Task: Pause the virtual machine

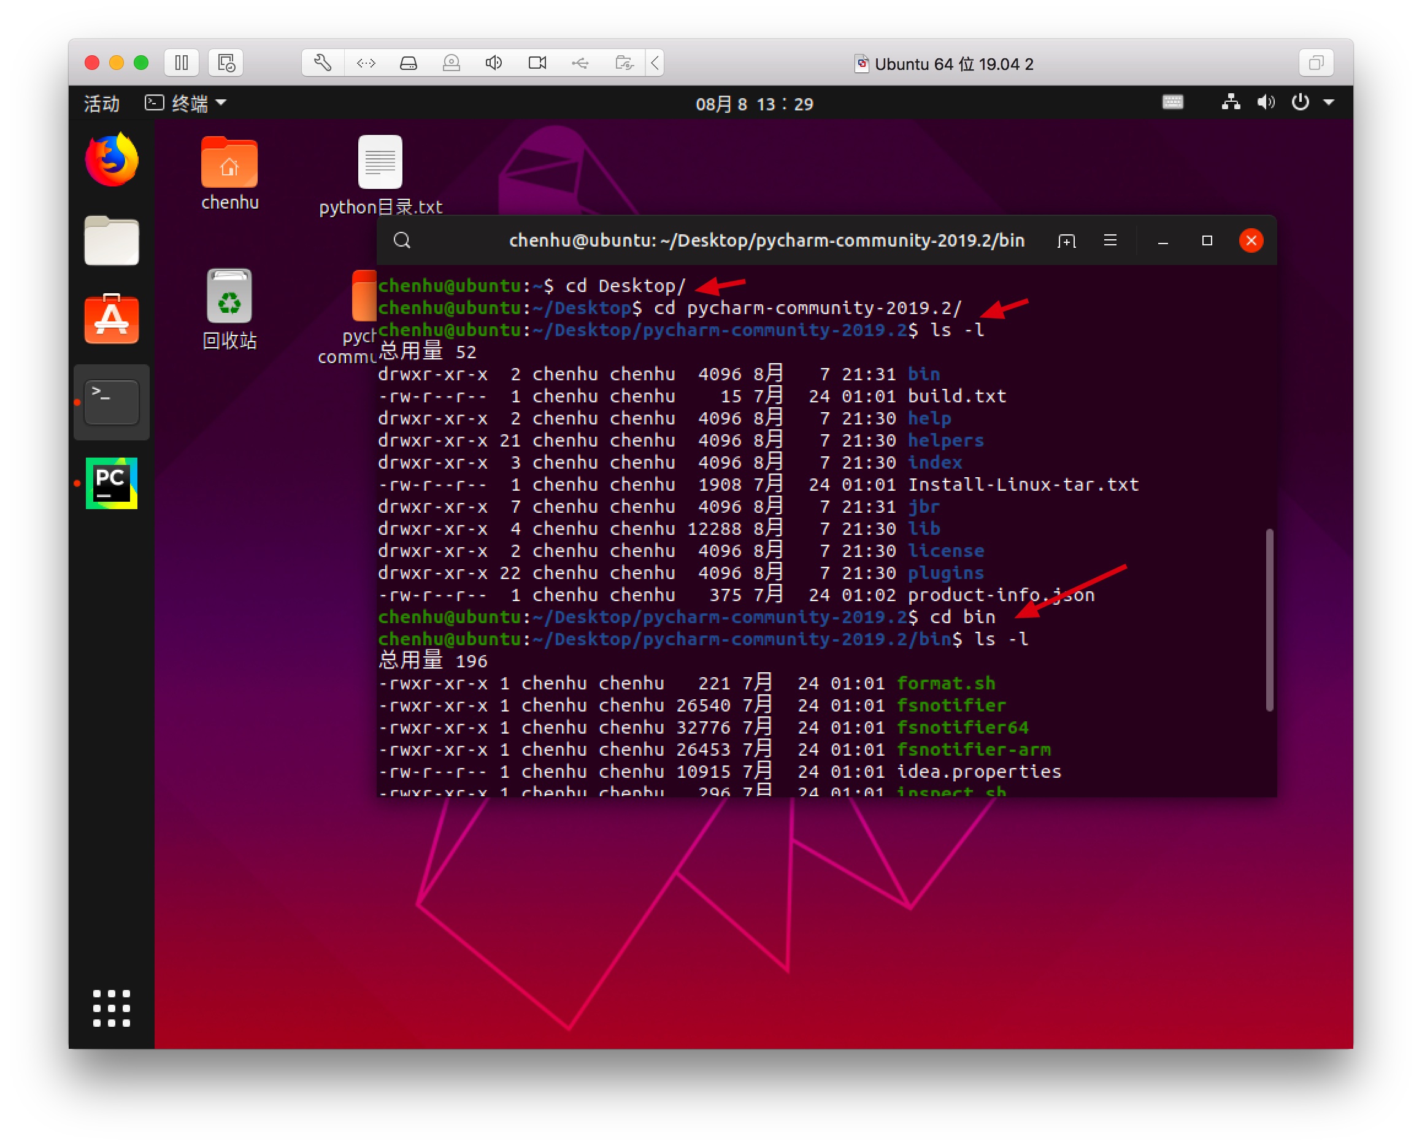Action: [x=182, y=63]
